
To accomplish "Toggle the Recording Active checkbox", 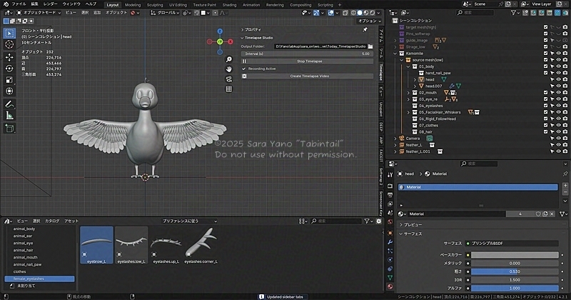I will point(243,69).
